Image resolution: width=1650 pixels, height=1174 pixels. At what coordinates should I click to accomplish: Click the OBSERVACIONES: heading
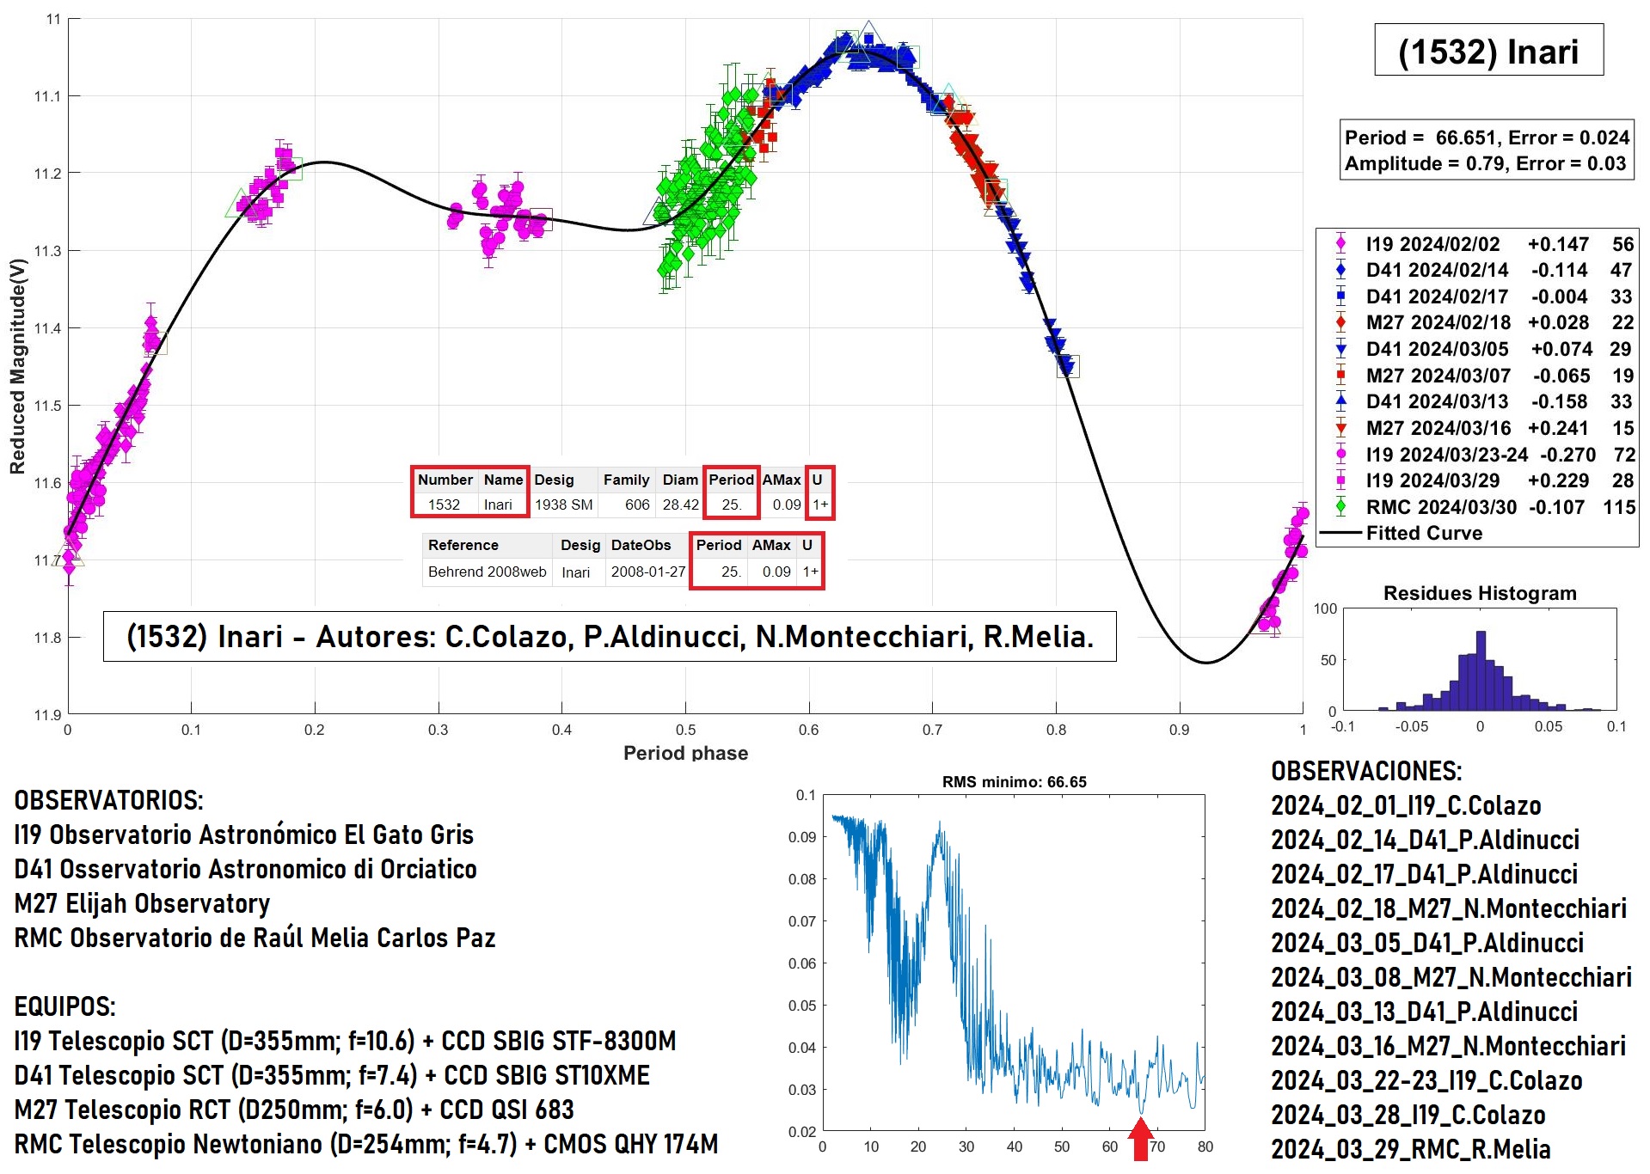click(x=1367, y=771)
